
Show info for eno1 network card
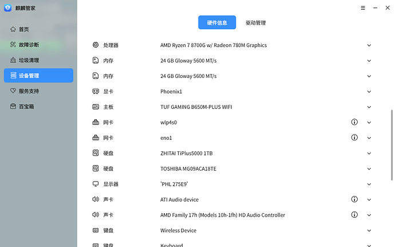[354, 138]
